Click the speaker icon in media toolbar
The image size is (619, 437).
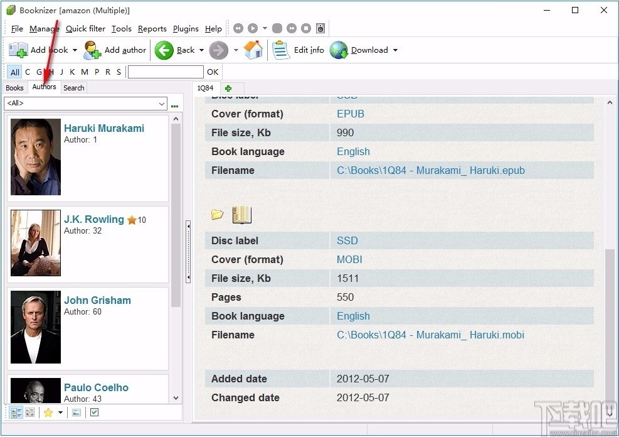320,28
